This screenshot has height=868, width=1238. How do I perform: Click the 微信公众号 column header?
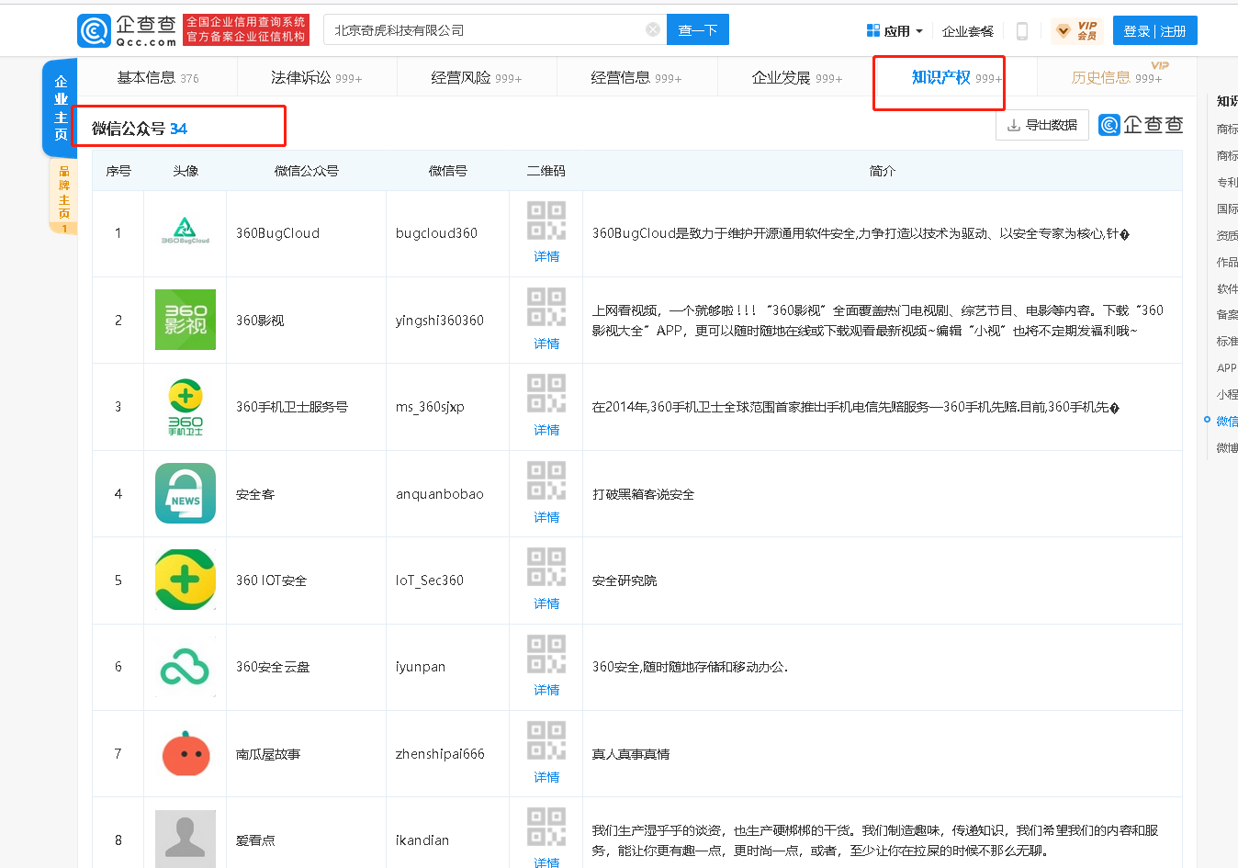point(307,171)
